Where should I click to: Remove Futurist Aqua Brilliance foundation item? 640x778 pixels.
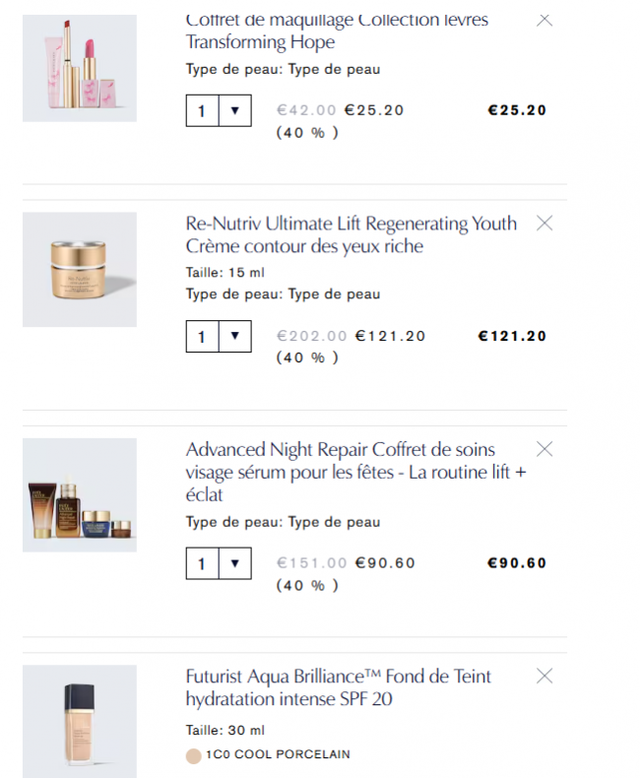point(544,677)
